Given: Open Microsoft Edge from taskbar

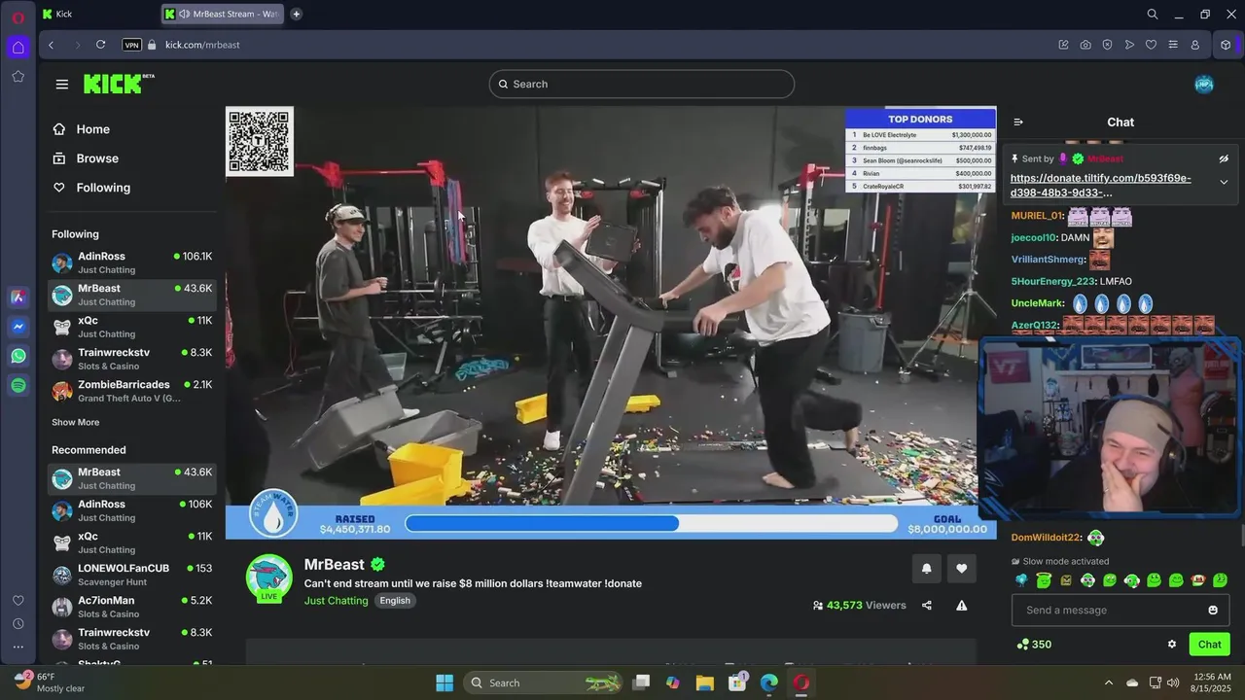Looking at the screenshot, I should [768, 682].
